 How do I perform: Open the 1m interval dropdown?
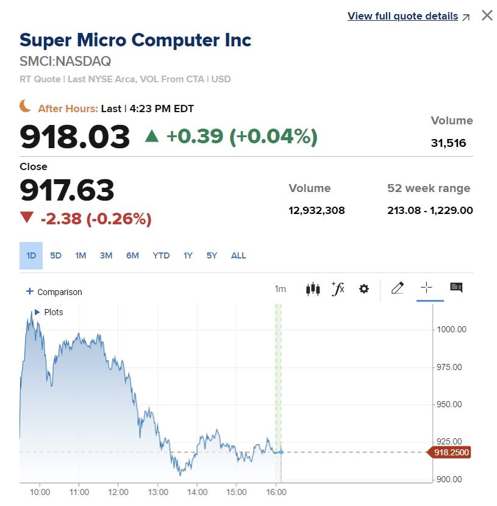point(280,289)
